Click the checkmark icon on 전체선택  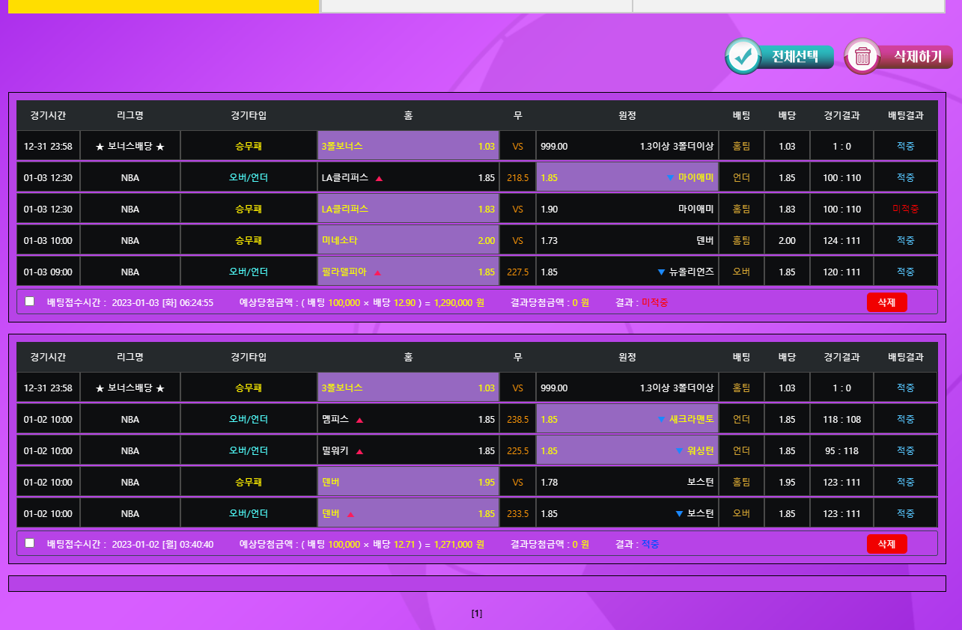click(743, 57)
